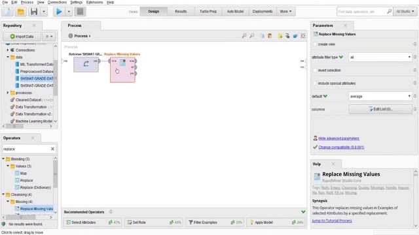Open the default replacement dropdown showing average

click(x=380, y=97)
